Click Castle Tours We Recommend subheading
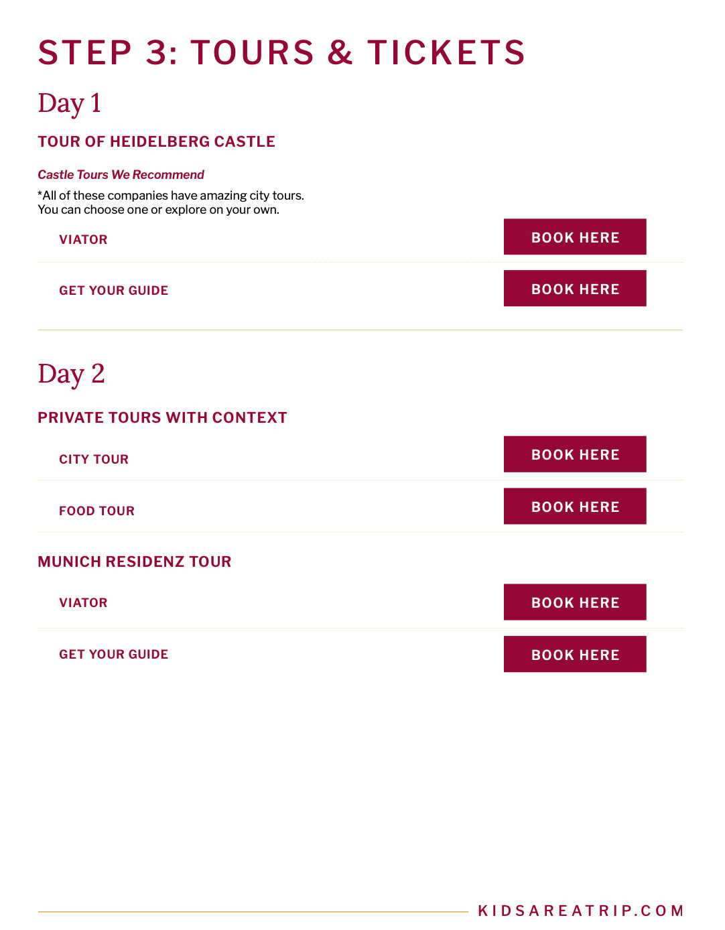 coord(121,174)
